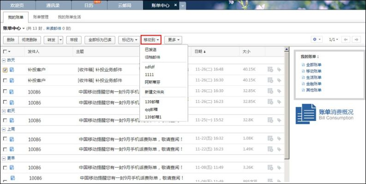Image resolution: width=366 pixels, height=184 pixels.
Task: Switch to the 日历 tab
Action: [89, 5]
